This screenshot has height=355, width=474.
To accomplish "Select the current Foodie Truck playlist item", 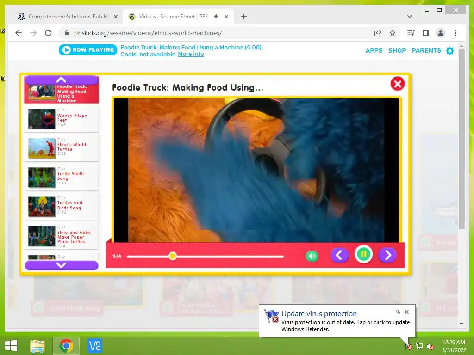I will point(62,93).
